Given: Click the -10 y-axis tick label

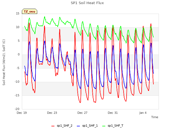Looking at the screenshot, I should [17, 82].
